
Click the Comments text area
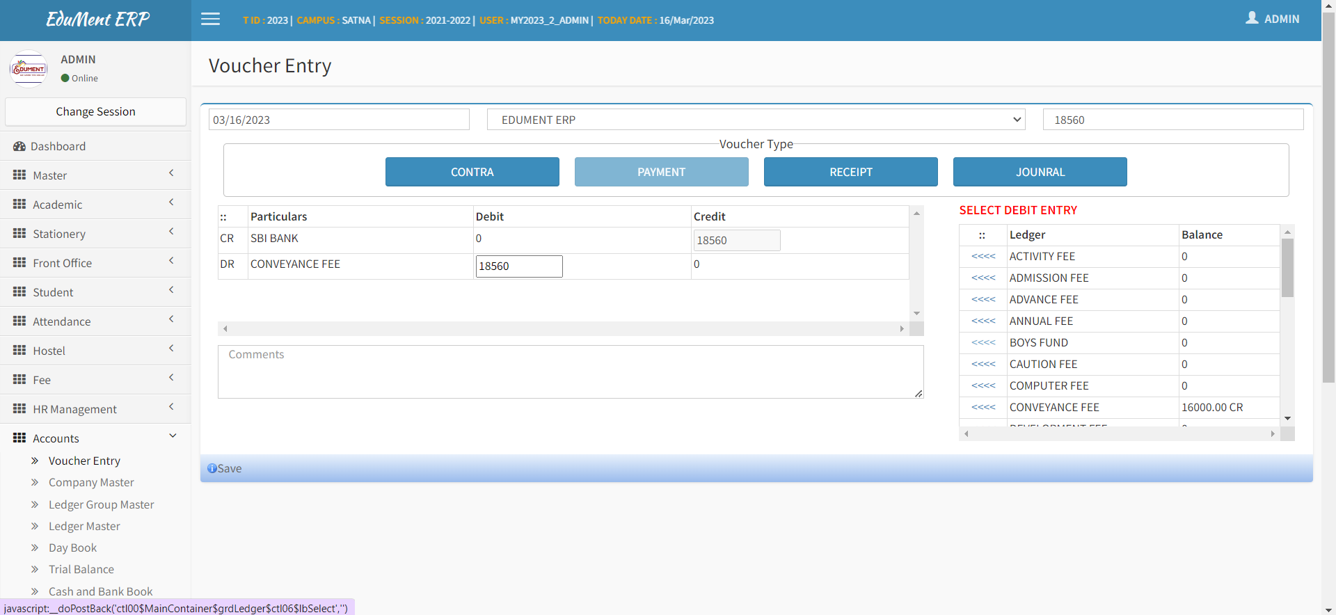click(x=570, y=372)
